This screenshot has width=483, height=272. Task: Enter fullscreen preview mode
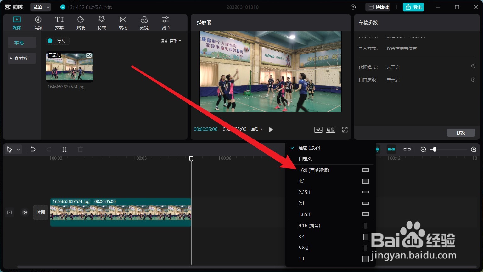coord(345,129)
